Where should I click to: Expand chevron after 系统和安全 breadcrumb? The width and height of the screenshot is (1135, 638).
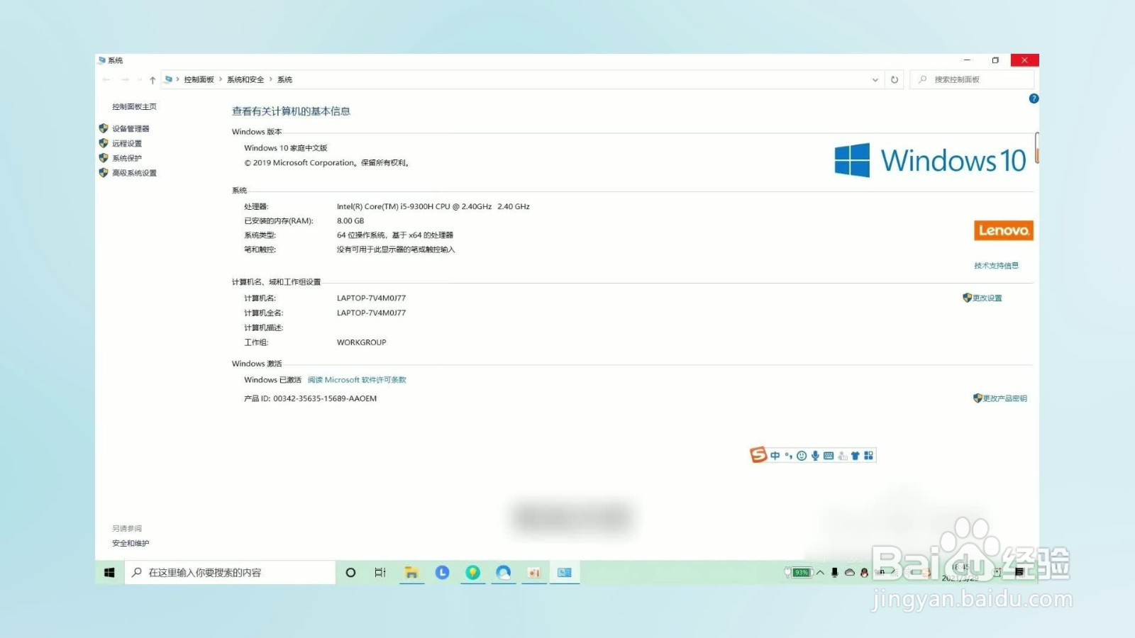tap(270, 79)
